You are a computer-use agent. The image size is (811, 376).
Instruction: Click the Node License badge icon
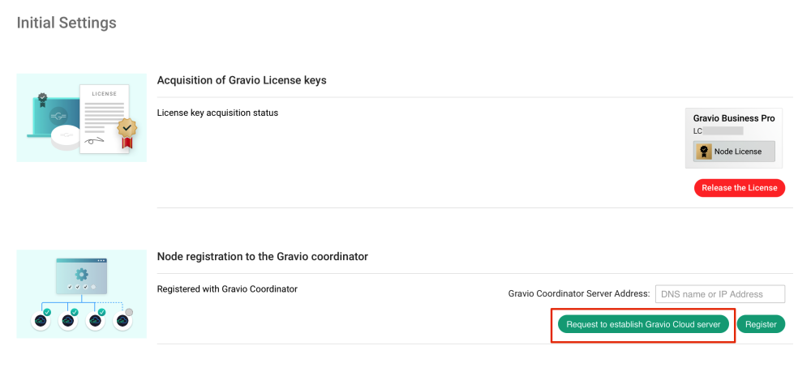point(704,152)
